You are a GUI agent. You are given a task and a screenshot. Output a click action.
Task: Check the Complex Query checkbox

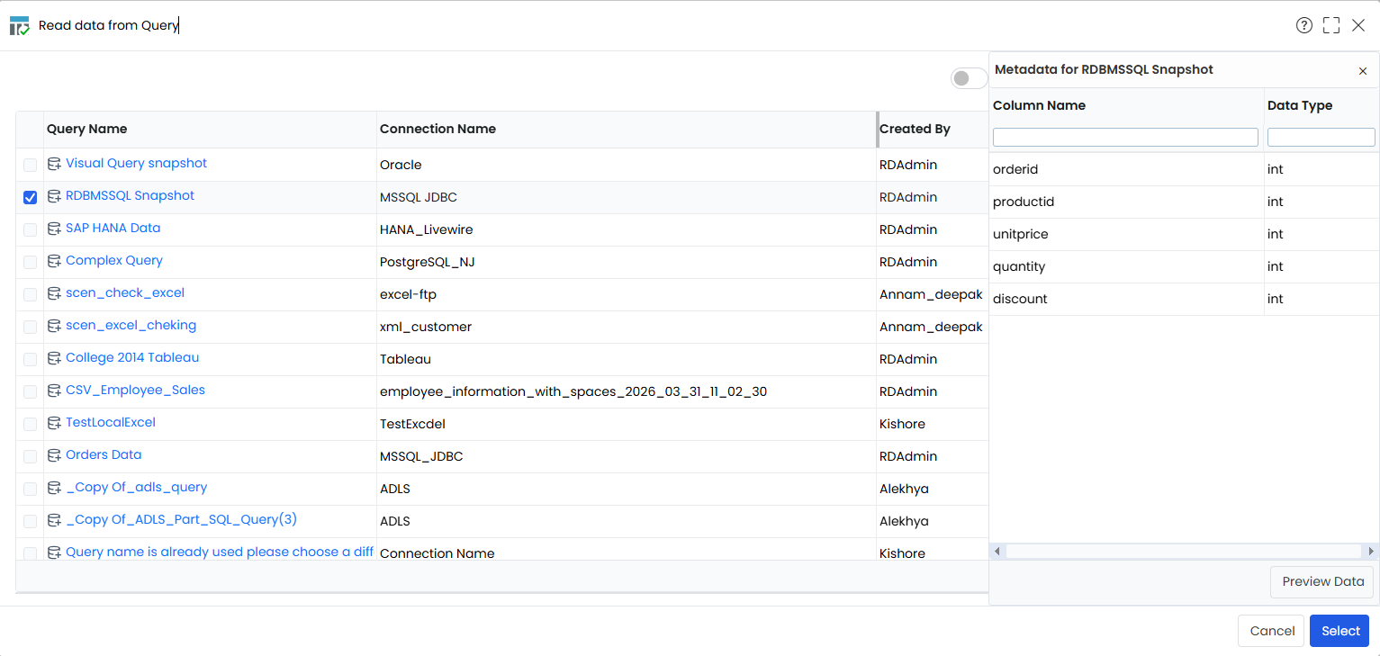tap(31, 262)
